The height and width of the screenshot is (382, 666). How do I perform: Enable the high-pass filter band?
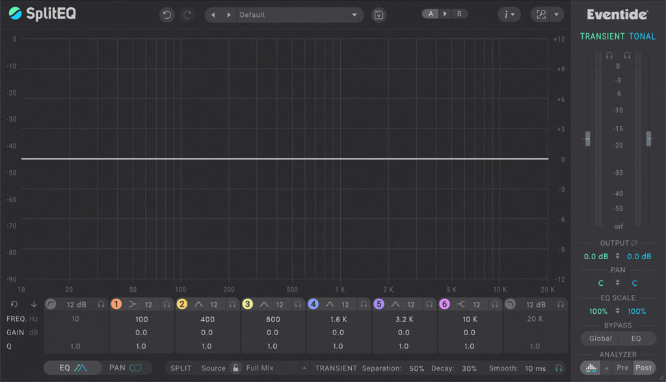click(51, 304)
